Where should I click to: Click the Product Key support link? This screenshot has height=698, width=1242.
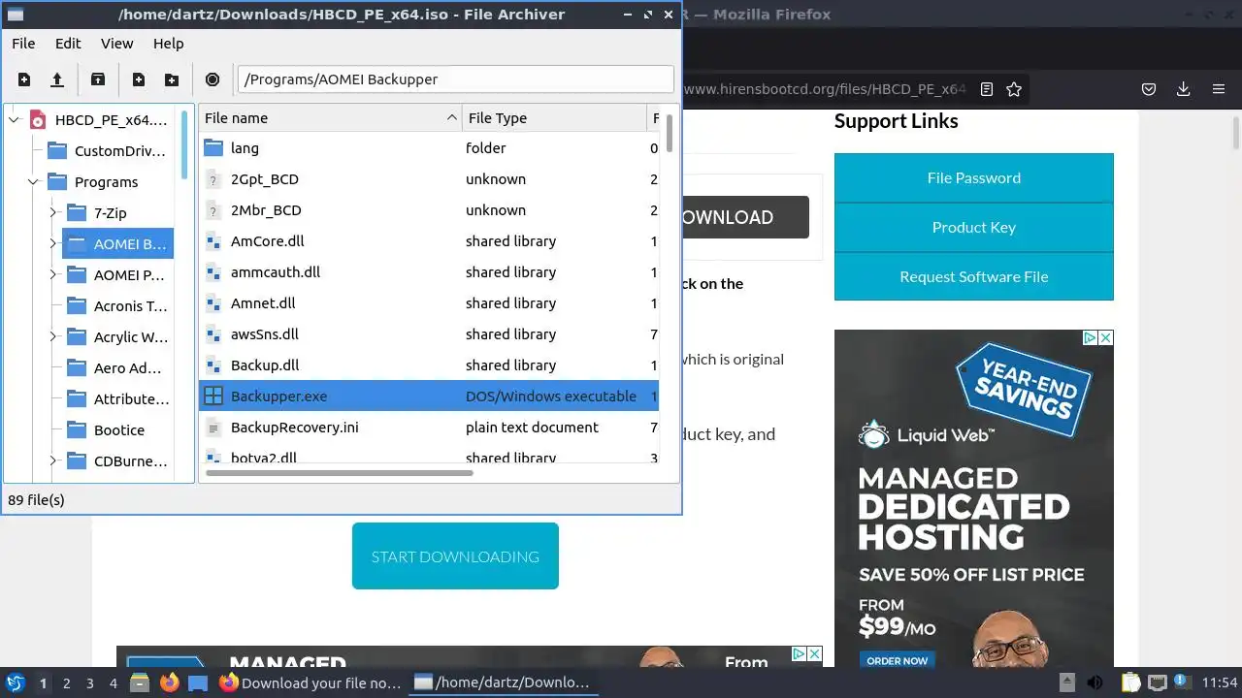(x=974, y=227)
